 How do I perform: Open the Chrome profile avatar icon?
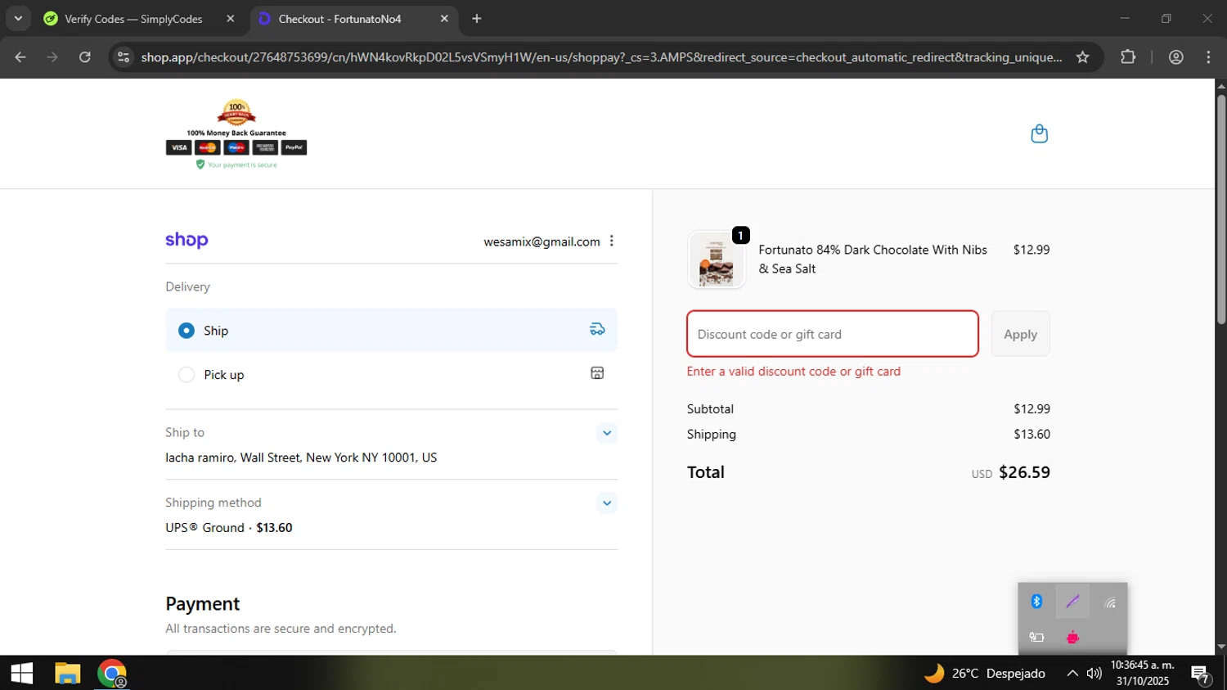click(x=1175, y=56)
